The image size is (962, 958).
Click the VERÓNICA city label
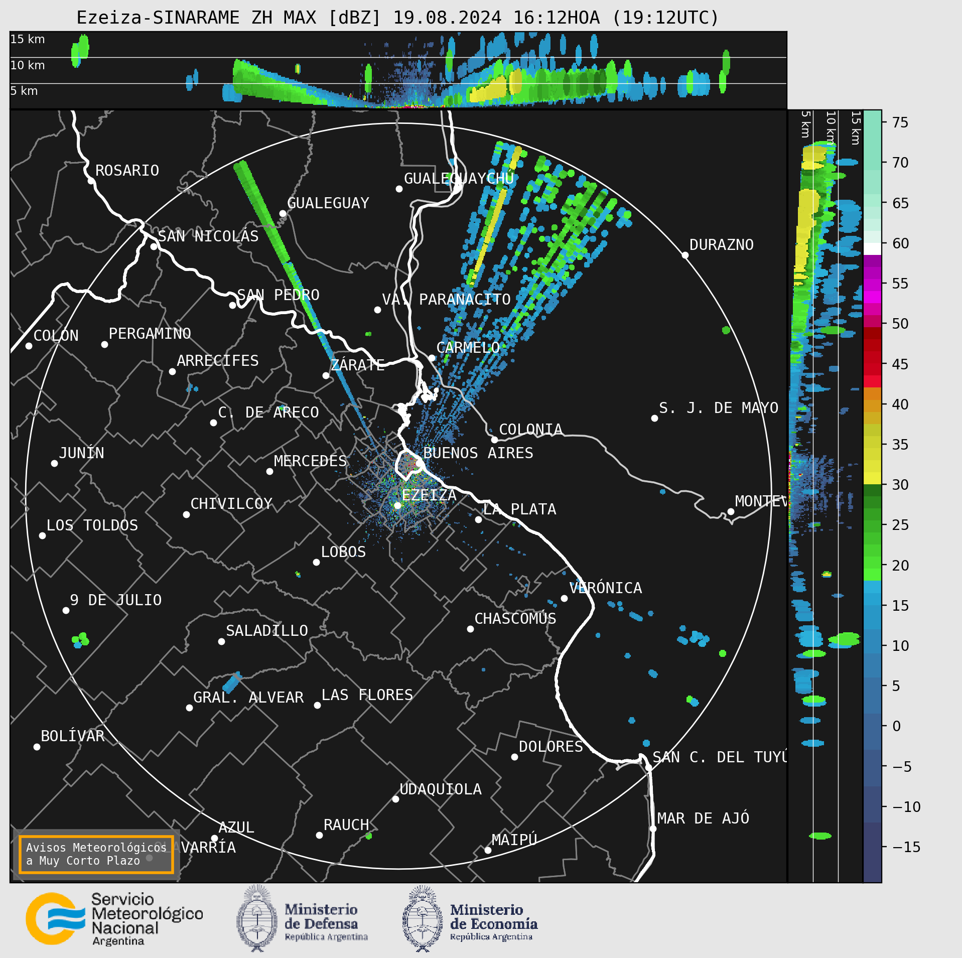click(605, 588)
